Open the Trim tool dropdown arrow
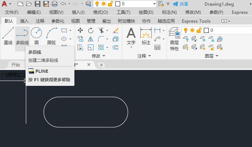252x147 pixels. tap(107, 30)
